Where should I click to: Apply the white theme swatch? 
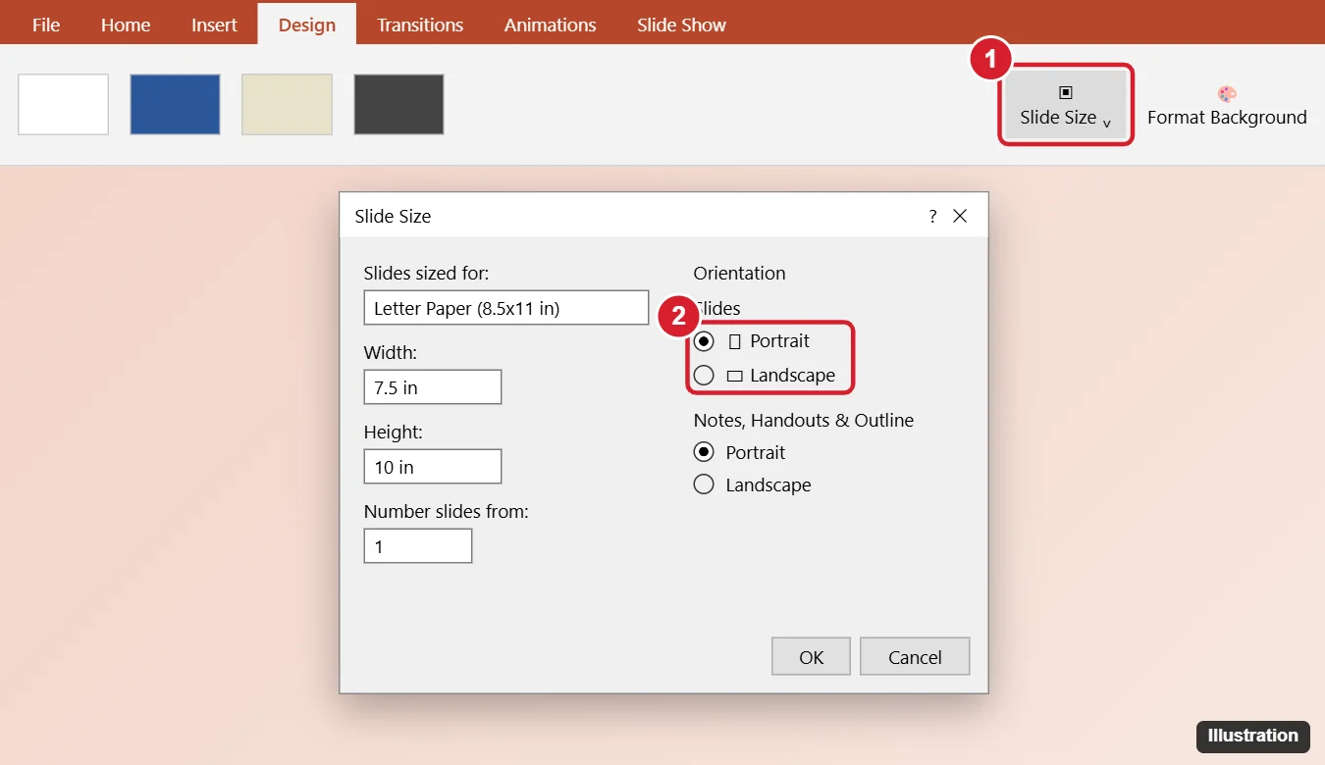tap(63, 104)
